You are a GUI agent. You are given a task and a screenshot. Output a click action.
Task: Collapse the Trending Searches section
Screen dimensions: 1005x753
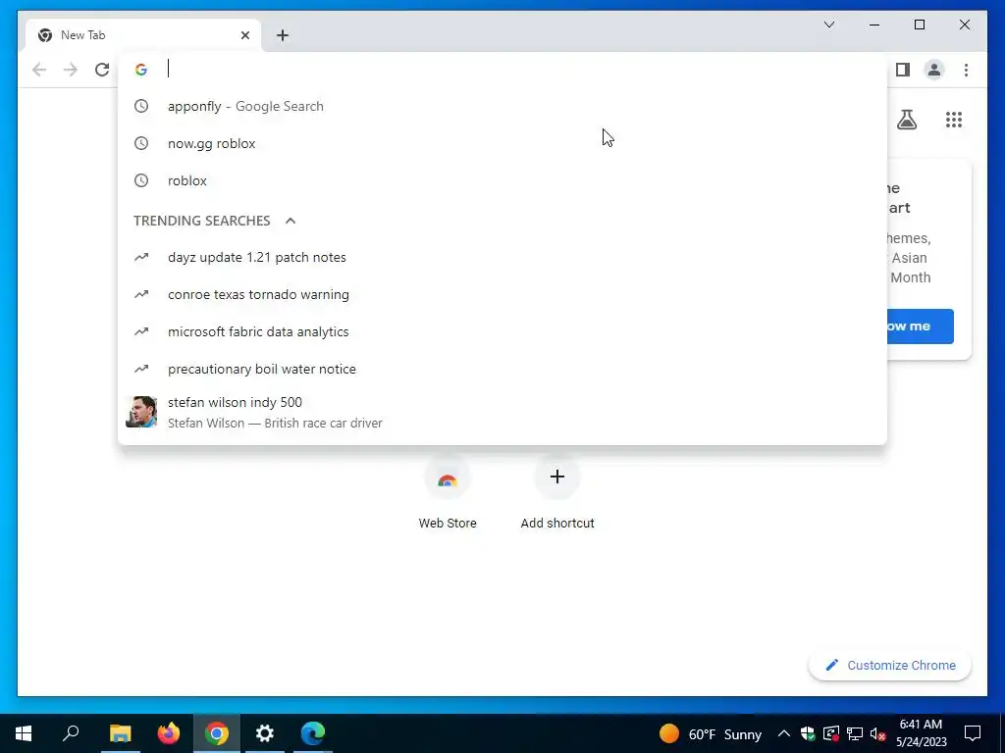pos(291,221)
